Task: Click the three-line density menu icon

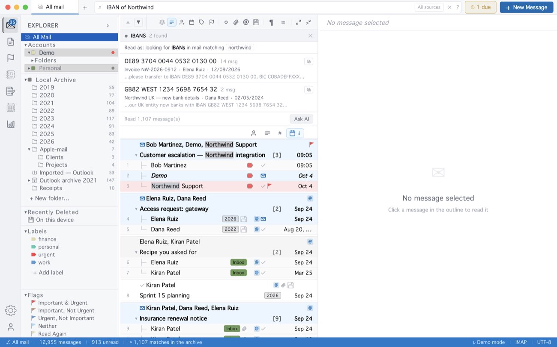Action: tap(283, 22)
